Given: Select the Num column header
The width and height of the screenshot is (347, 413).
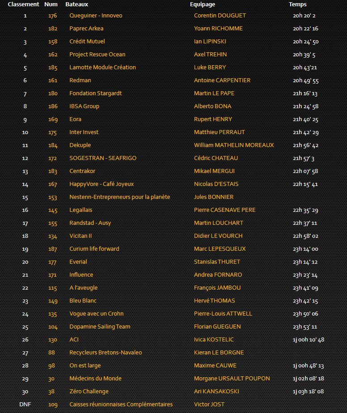Looking at the screenshot, I should click(51, 4).
